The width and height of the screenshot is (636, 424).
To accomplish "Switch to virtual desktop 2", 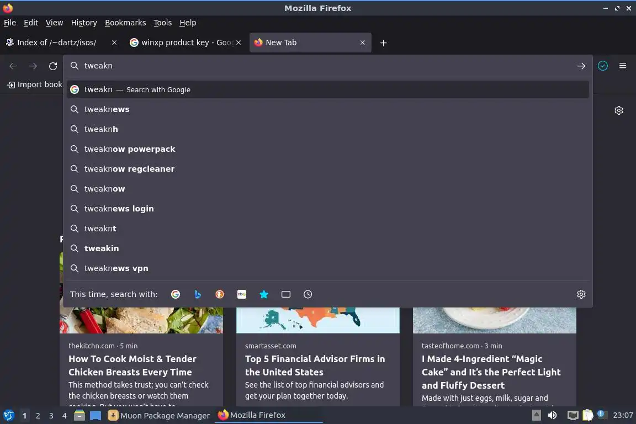I will pyautogui.click(x=38, y=416).
